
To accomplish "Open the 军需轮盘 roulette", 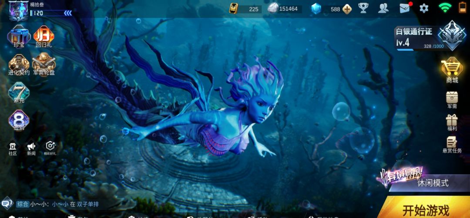I will [44, 65].
